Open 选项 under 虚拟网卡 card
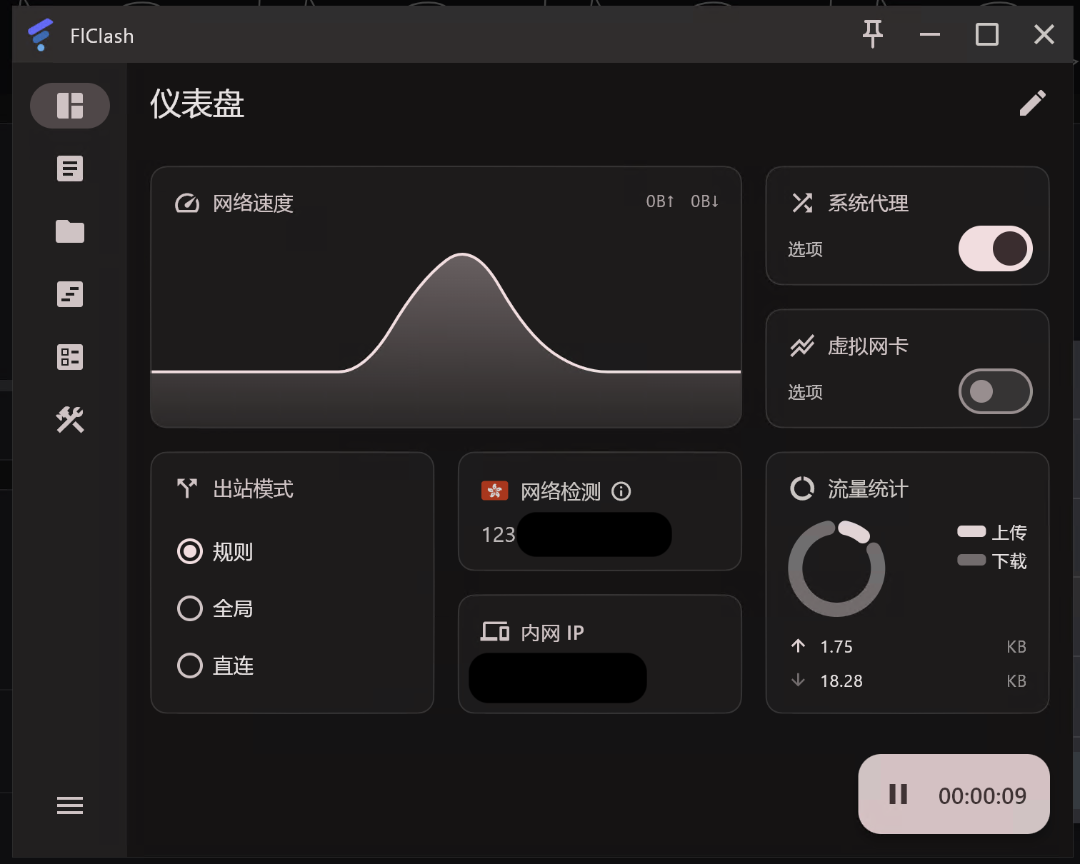The image size is (1080, 864). tap(805, 392)
